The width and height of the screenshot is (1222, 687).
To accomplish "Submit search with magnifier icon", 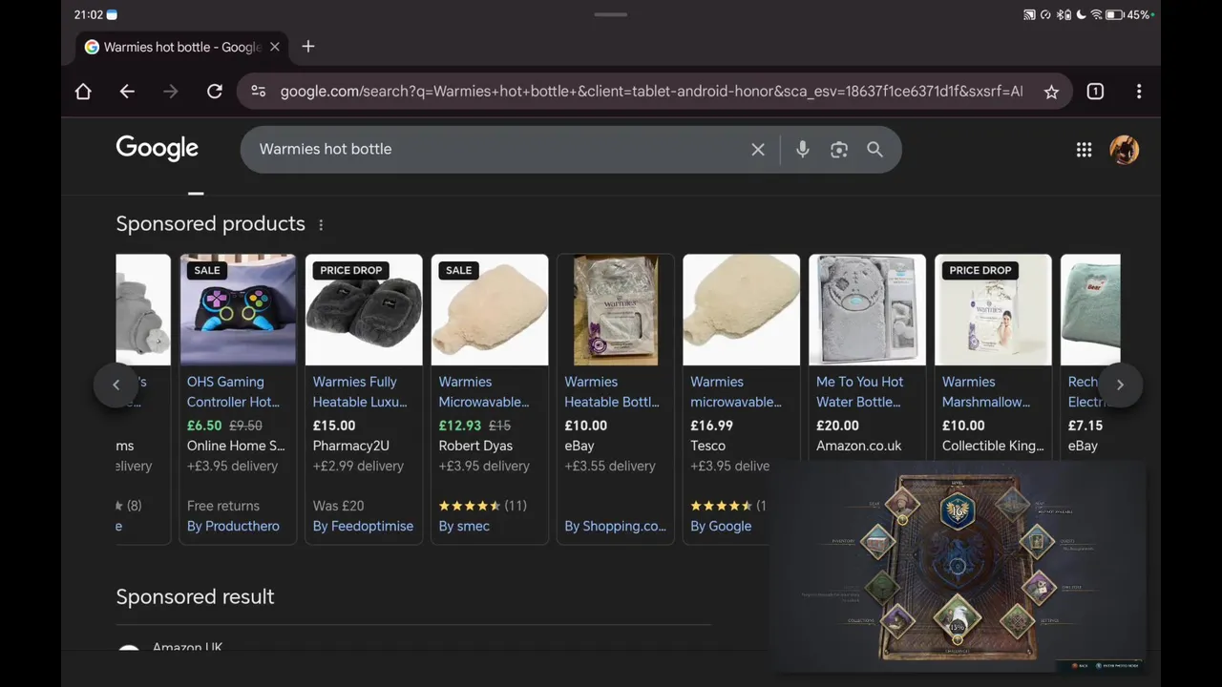I will (x=874, y=150).
